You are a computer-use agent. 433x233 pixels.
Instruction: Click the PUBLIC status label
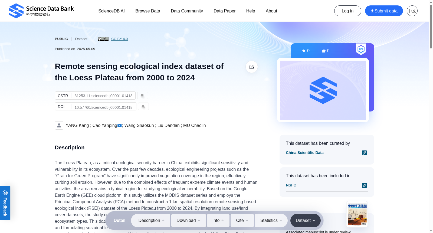(x=61, y=39)
